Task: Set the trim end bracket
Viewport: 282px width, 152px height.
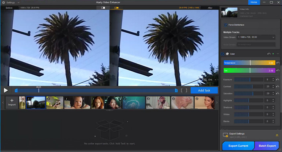Action: (x=186, y=90)
